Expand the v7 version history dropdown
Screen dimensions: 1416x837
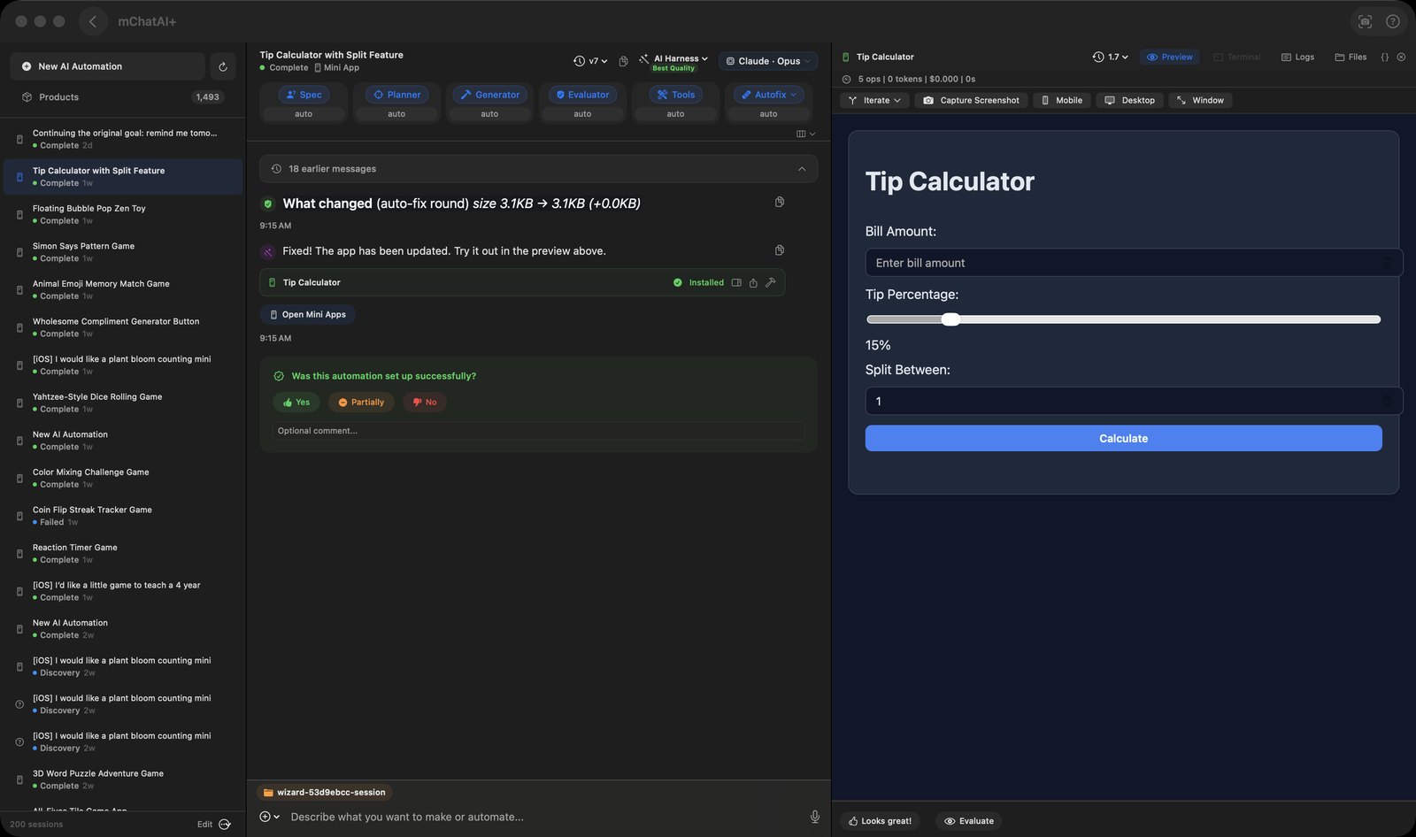[x=590, y=61]
